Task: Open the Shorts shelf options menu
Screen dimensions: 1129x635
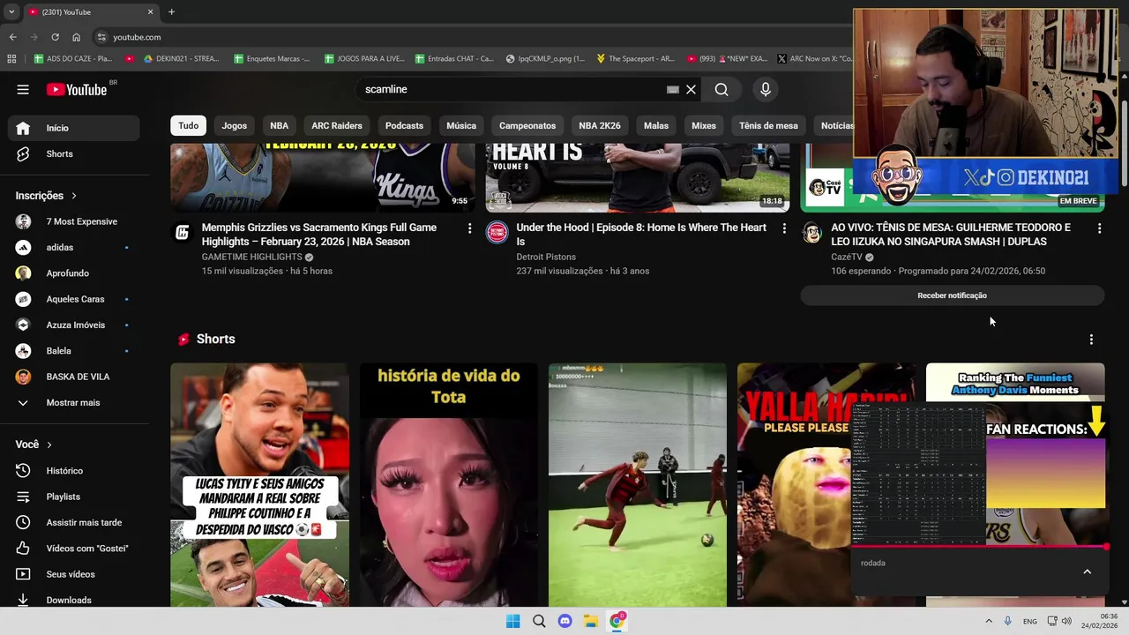Action: 1091,340
